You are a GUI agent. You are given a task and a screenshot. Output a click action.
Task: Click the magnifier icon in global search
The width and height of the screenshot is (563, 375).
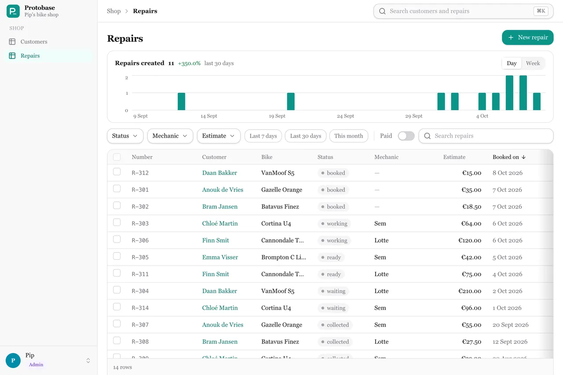click(x=383, y=11)
